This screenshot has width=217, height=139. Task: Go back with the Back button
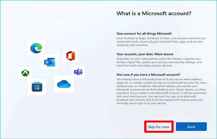coord(191,127)
